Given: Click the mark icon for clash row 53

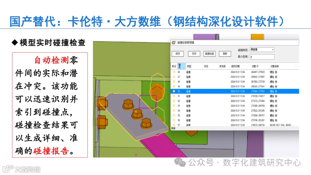Looking at the screenshot, I should click(174, 106).
